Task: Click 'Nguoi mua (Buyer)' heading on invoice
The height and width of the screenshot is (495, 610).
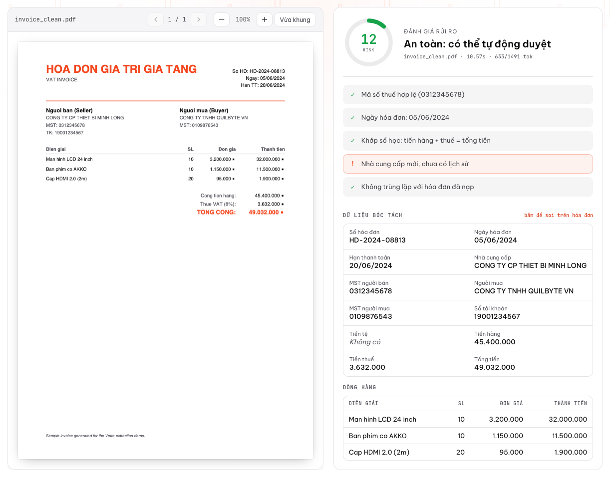Action: coord(204,110)
